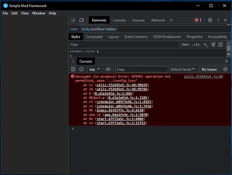Open the DevTools settings gear
The height and width of the screenshot is (175, 232).
click(x=210, y=20)
